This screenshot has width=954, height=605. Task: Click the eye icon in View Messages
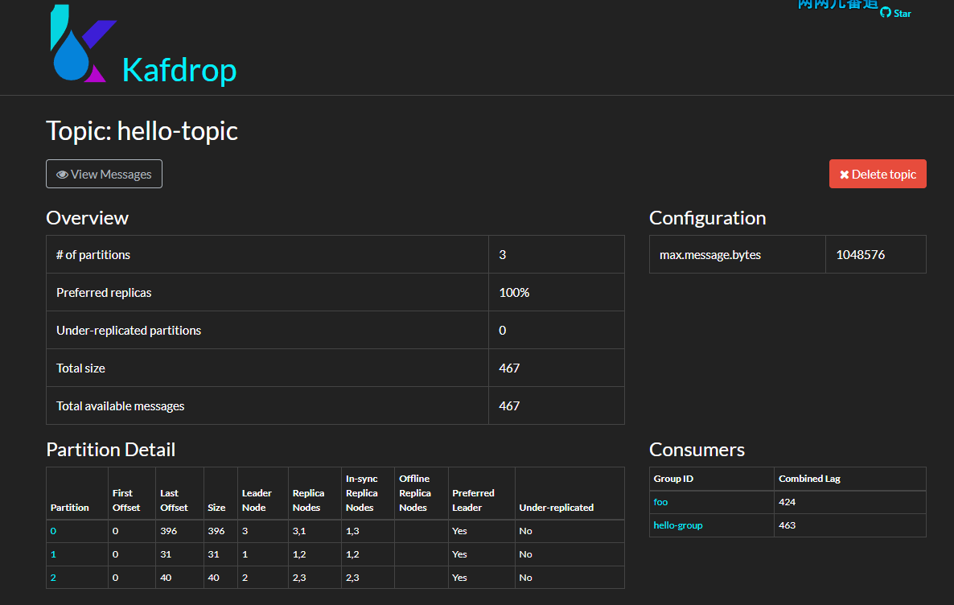62,175
